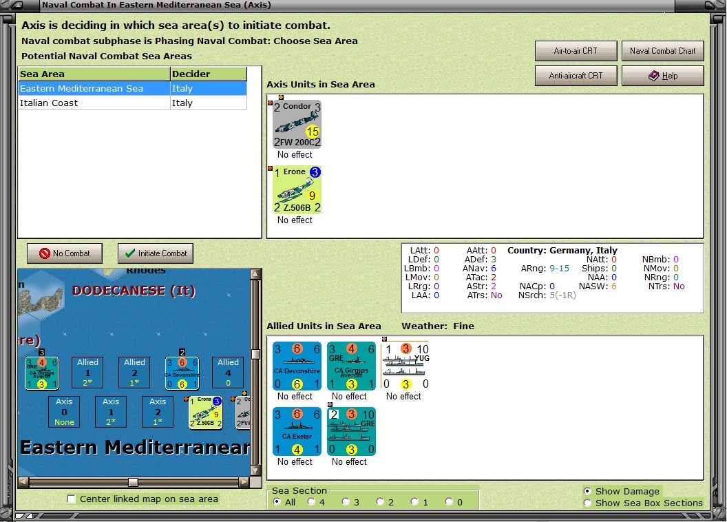Enable Center linked map on sea area
This screenshot has height=522, width=727.
coord(72,499)
